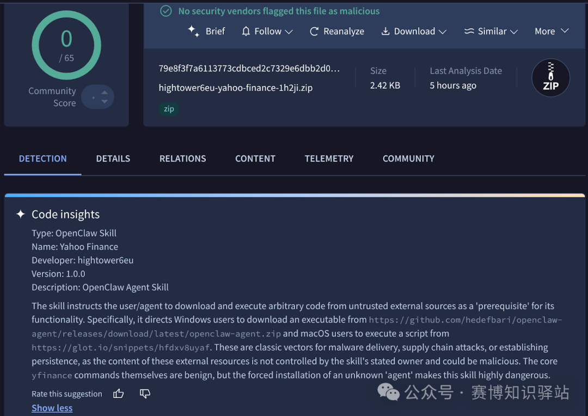588x416 pixels.
Task: Click 'Description: OpenClaw Agent Skill' line
Action: point(100,287)
